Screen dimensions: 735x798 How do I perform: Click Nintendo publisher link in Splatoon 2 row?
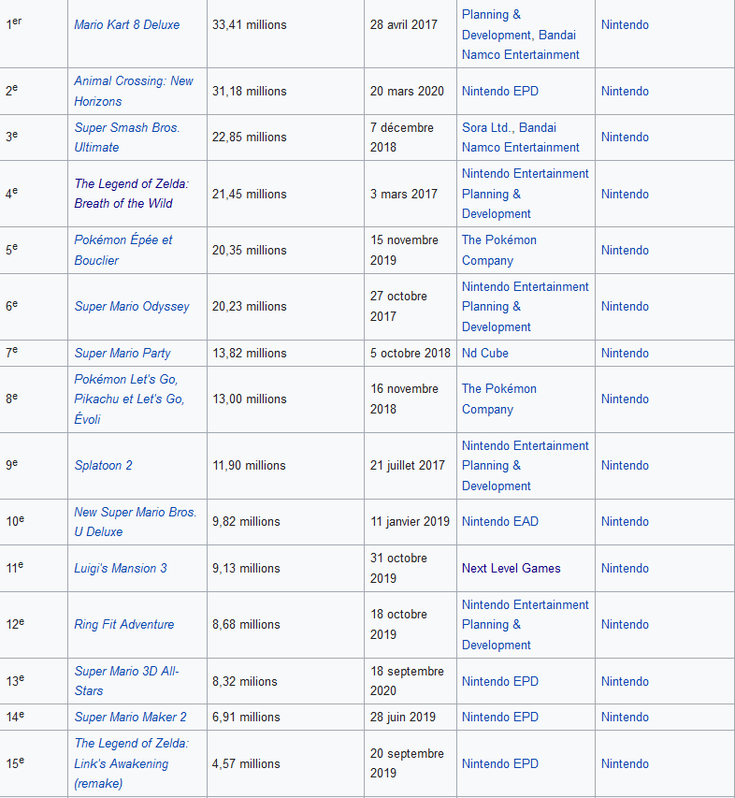(625, 465)
